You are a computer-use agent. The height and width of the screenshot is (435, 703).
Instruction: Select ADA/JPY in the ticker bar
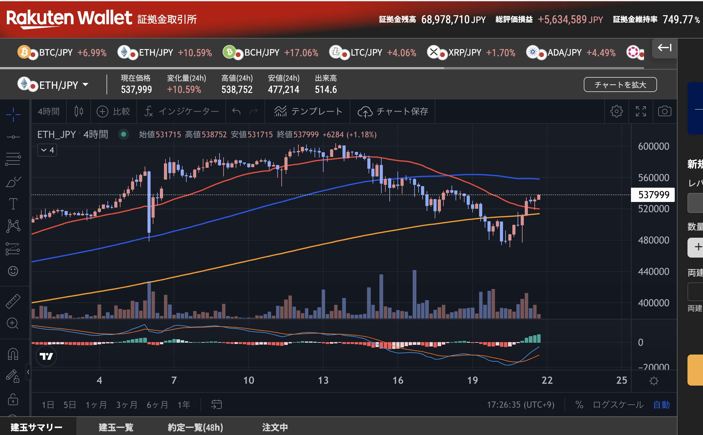[x=571, y=53]
